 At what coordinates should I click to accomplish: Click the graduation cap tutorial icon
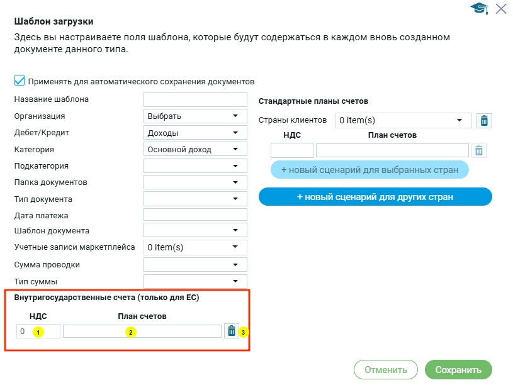479,8
